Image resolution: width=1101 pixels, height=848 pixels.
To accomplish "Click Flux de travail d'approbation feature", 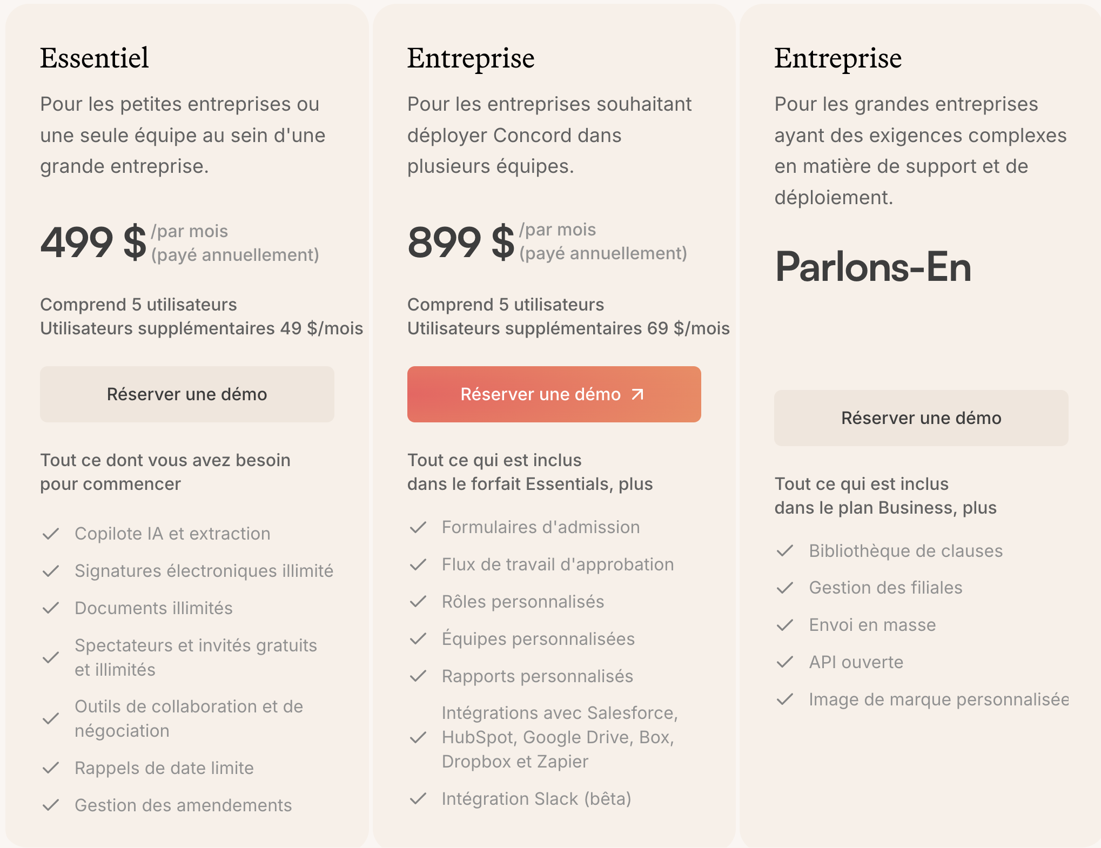I will point(558,564).
